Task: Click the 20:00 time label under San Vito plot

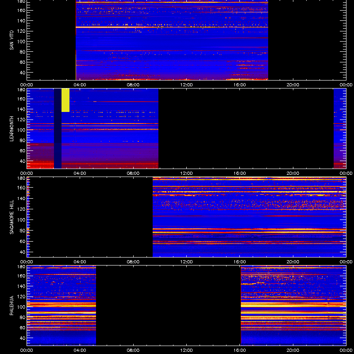Action: (x=293, y=85)
